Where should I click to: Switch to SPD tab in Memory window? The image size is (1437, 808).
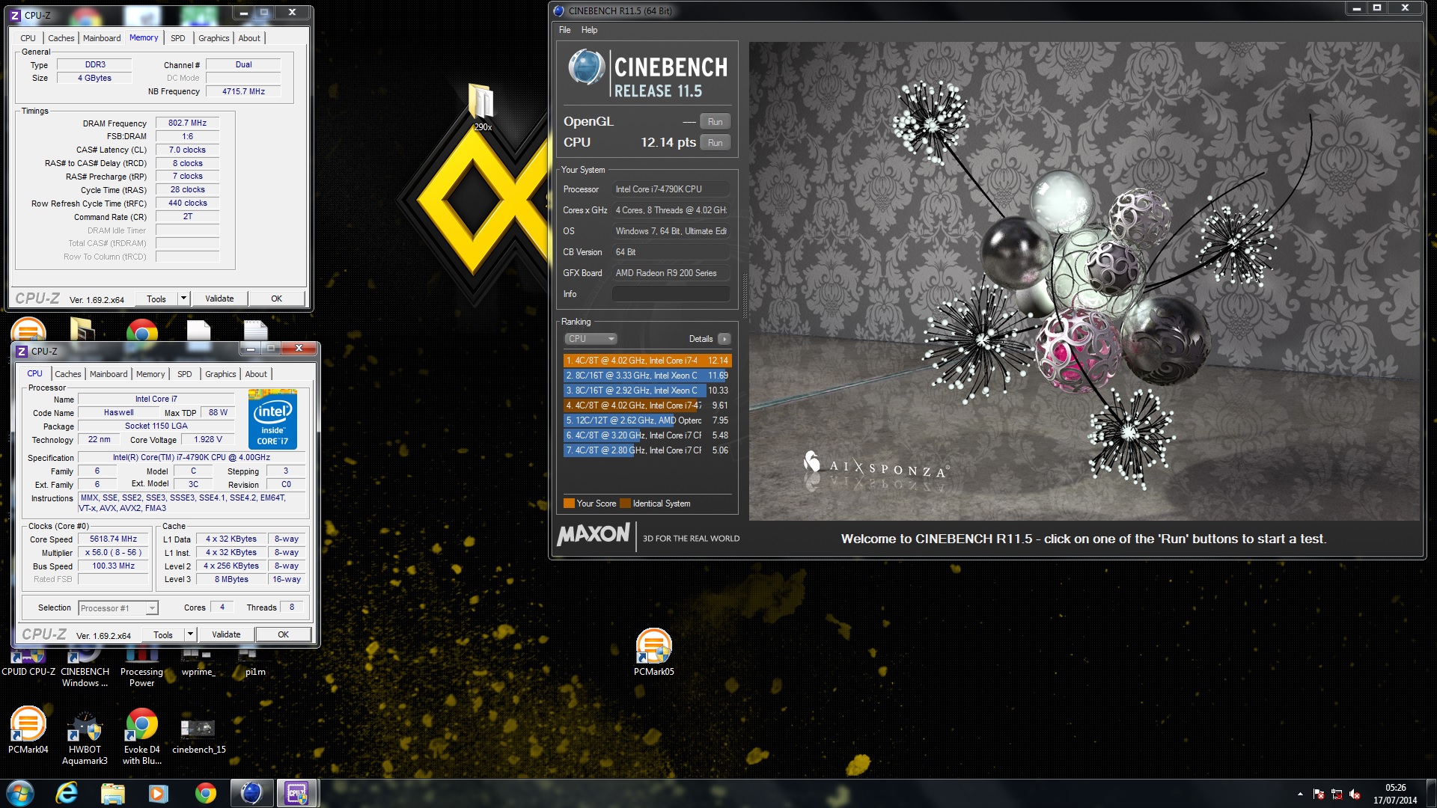pos(177,38)
